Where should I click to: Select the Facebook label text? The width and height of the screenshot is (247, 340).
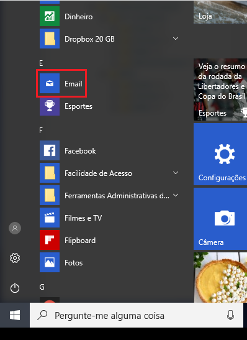(x=80, y=150)
